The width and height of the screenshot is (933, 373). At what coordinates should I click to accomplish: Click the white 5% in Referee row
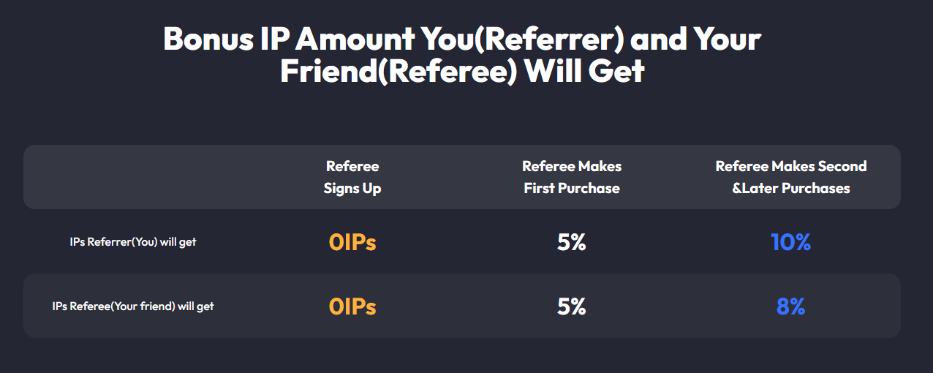572,306
